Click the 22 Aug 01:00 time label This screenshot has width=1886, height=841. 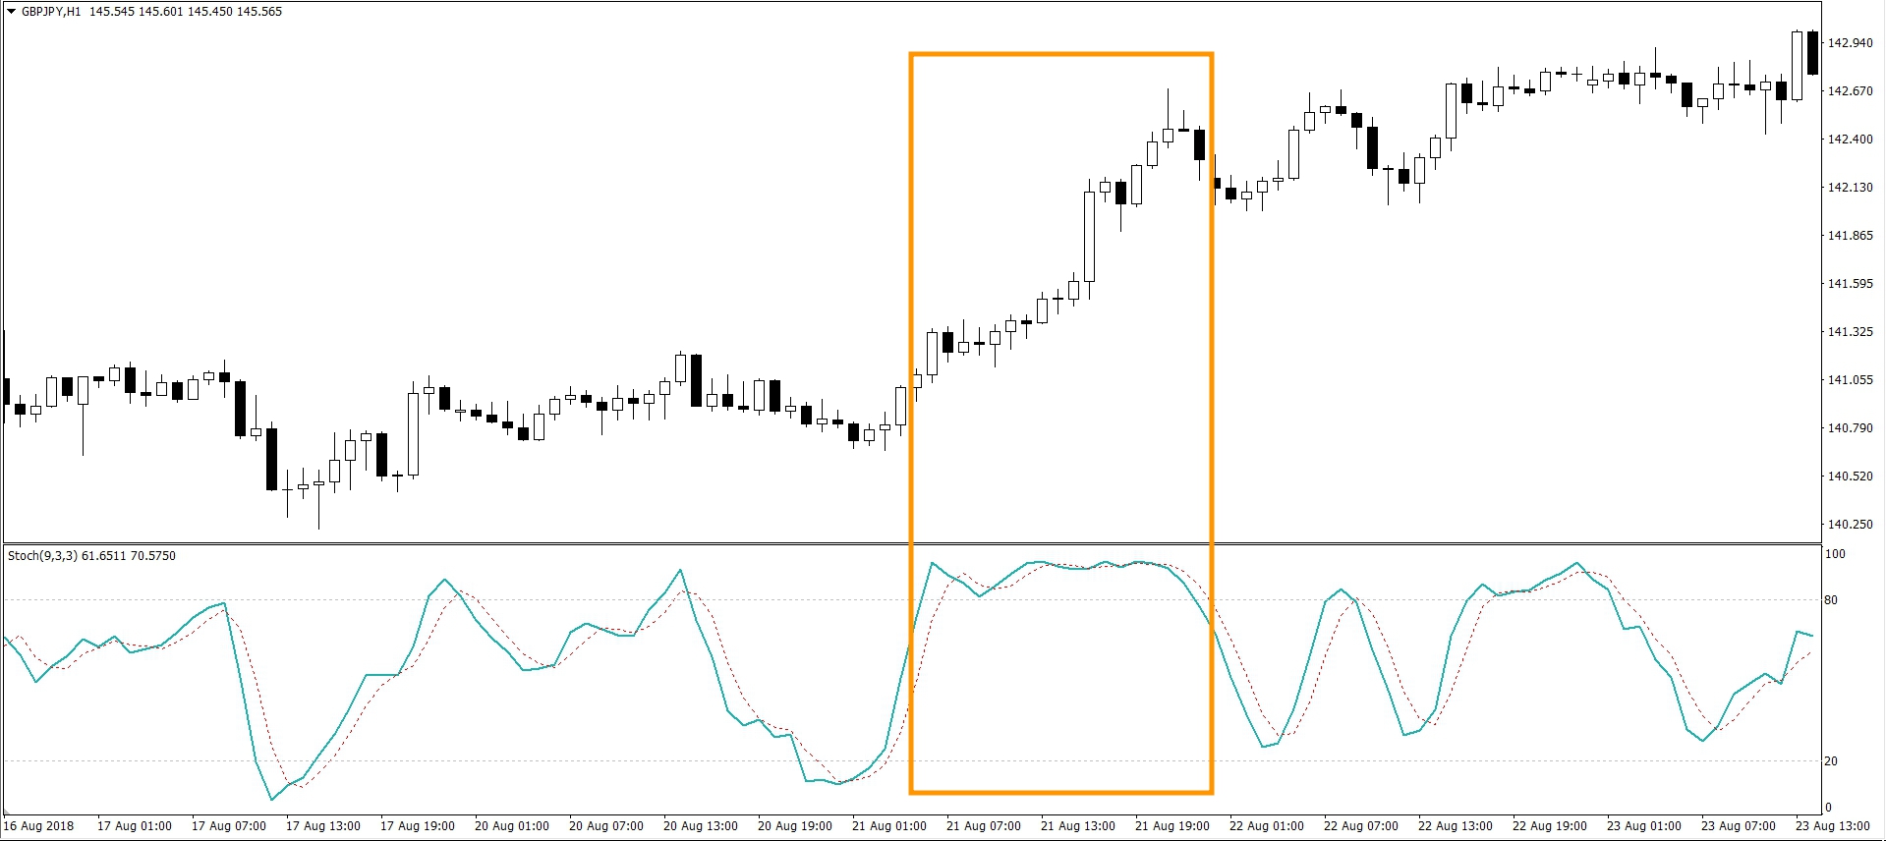(x=1266, y=826)
